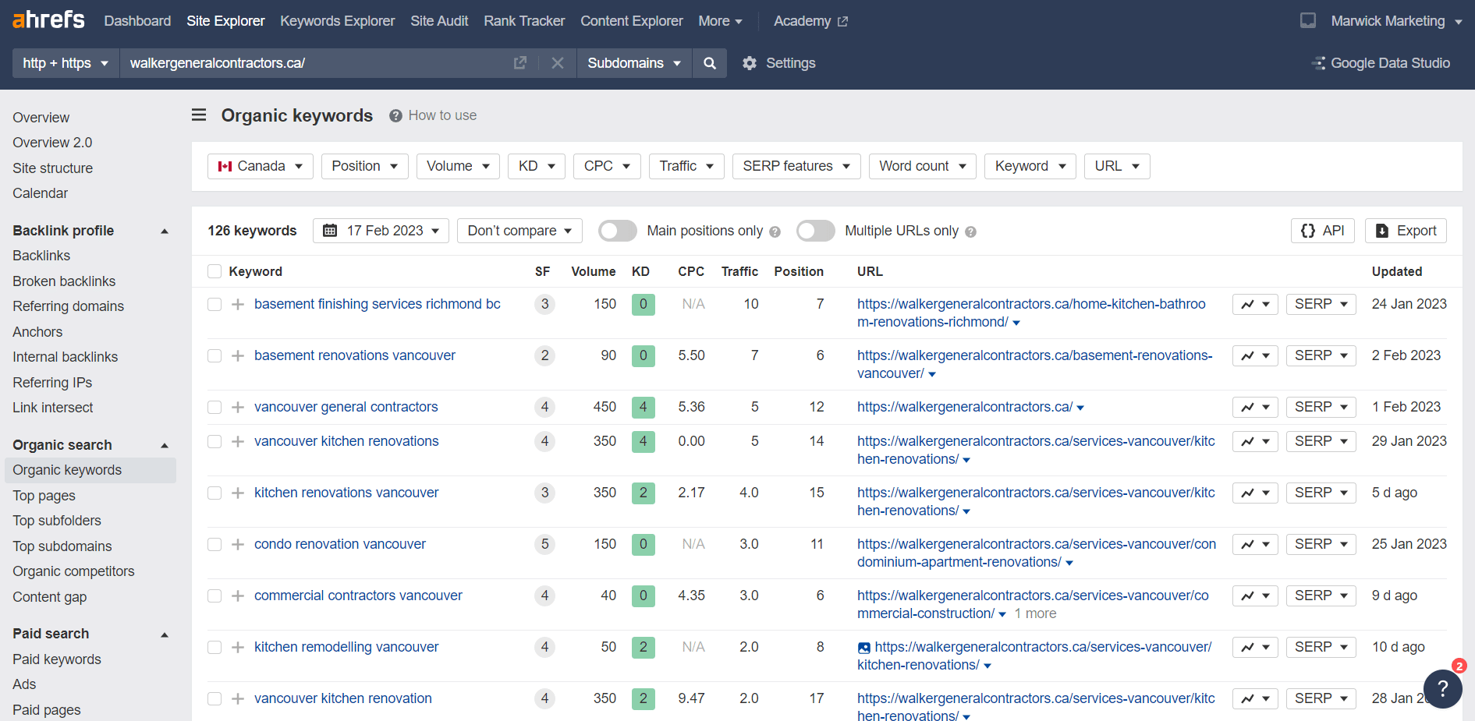Open position chart for basement finishing services row

[x=1255, y=304]
